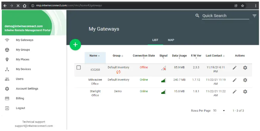Open the Starlight Office gateway name
Image resolution: width=260 pixels, height=131 pixels.
pyautogui.click(x=95, y=93)
